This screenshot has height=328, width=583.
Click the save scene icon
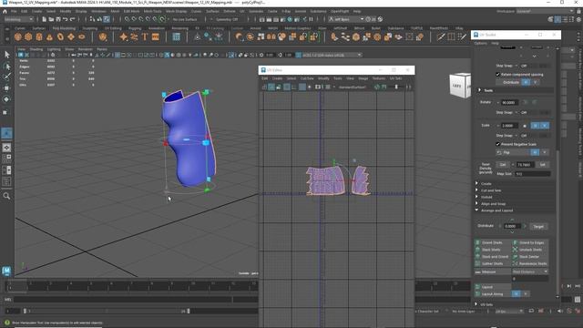coord(58,19)
